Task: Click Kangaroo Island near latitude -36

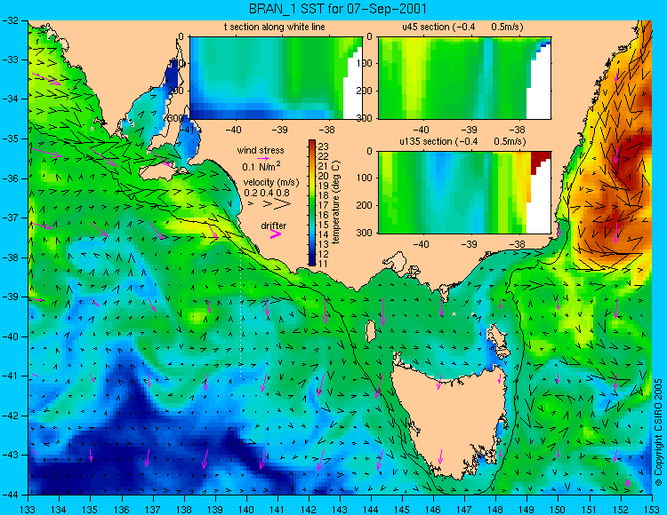Action: click(x=159, y=171)
